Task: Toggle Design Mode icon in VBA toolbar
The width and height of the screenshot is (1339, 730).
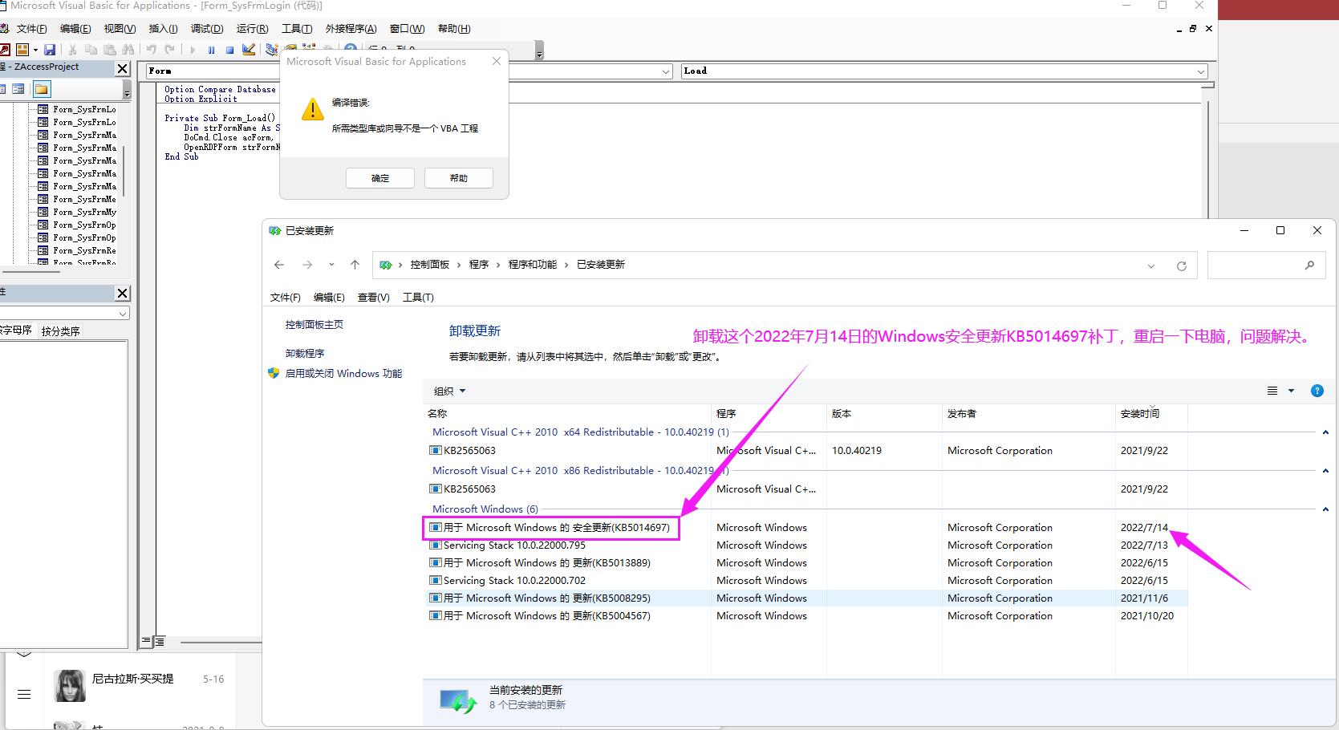Action: click(x=249, y=50)
